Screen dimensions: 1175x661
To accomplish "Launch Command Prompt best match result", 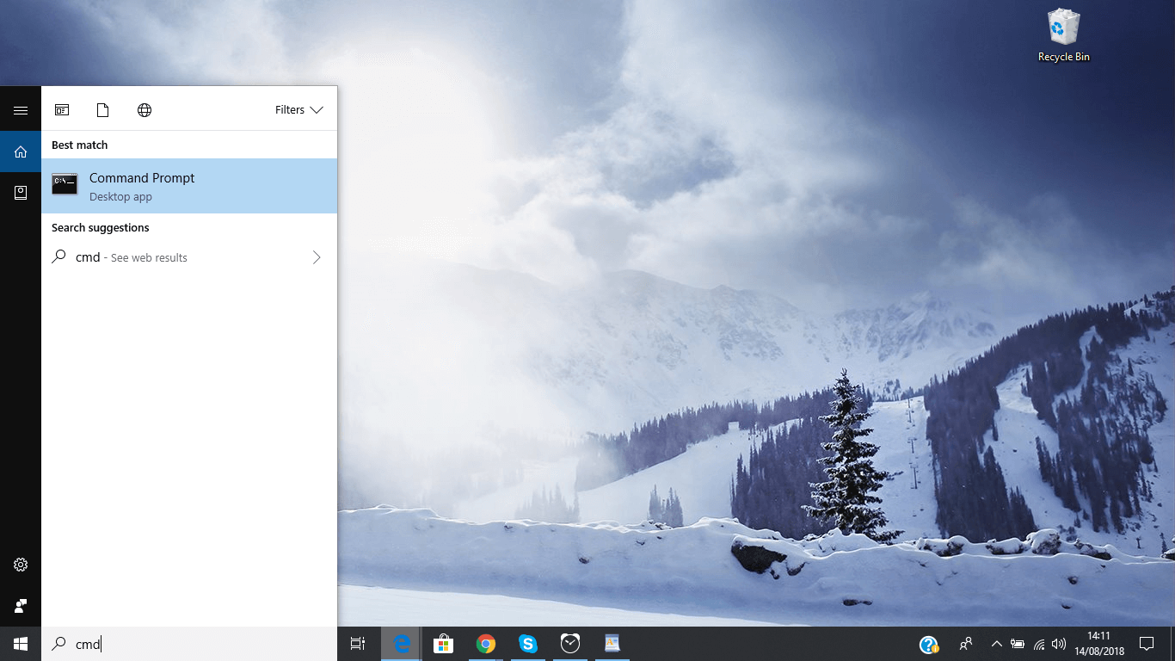I will [189, 186].
